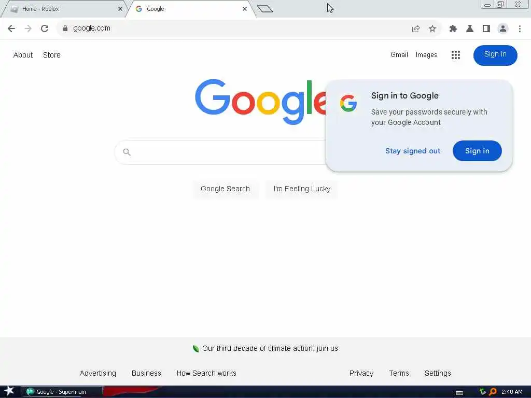The image size is (531, 398).
Task: Open the Gmail link
Action: (399, 55)
